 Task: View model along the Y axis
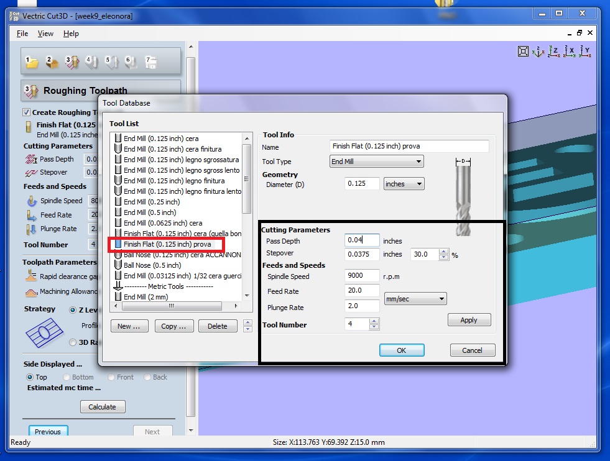coord(585,52)
